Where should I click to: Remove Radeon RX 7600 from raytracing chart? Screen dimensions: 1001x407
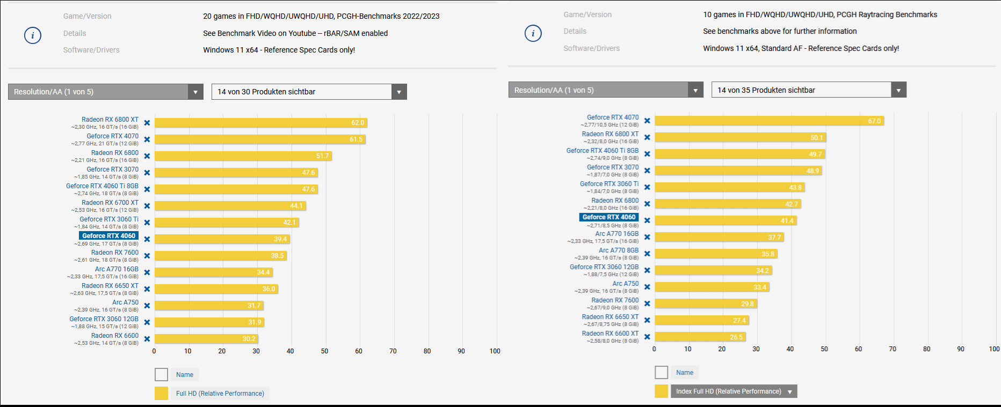click(x=647, y=304)
